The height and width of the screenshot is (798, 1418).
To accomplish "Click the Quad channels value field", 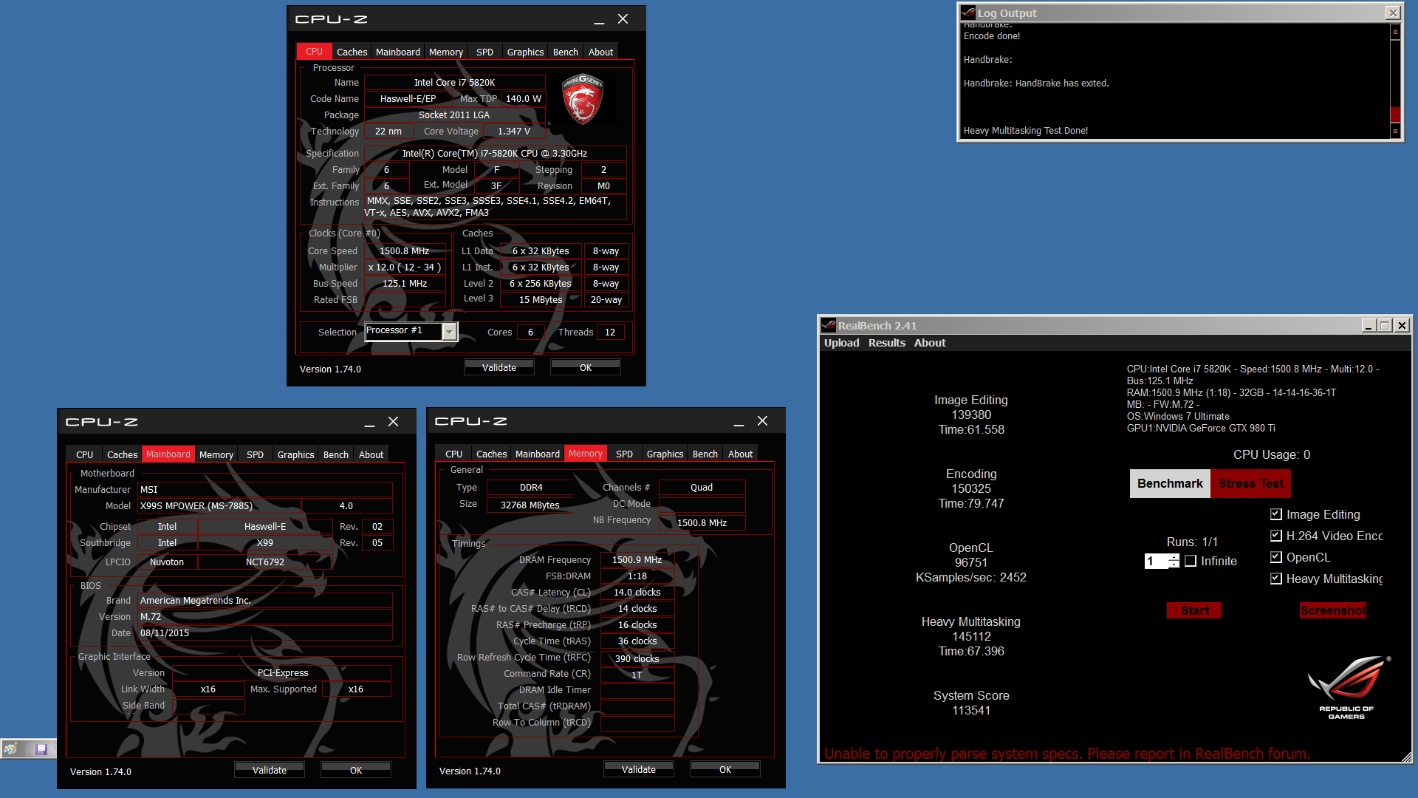I will point(702,488).
